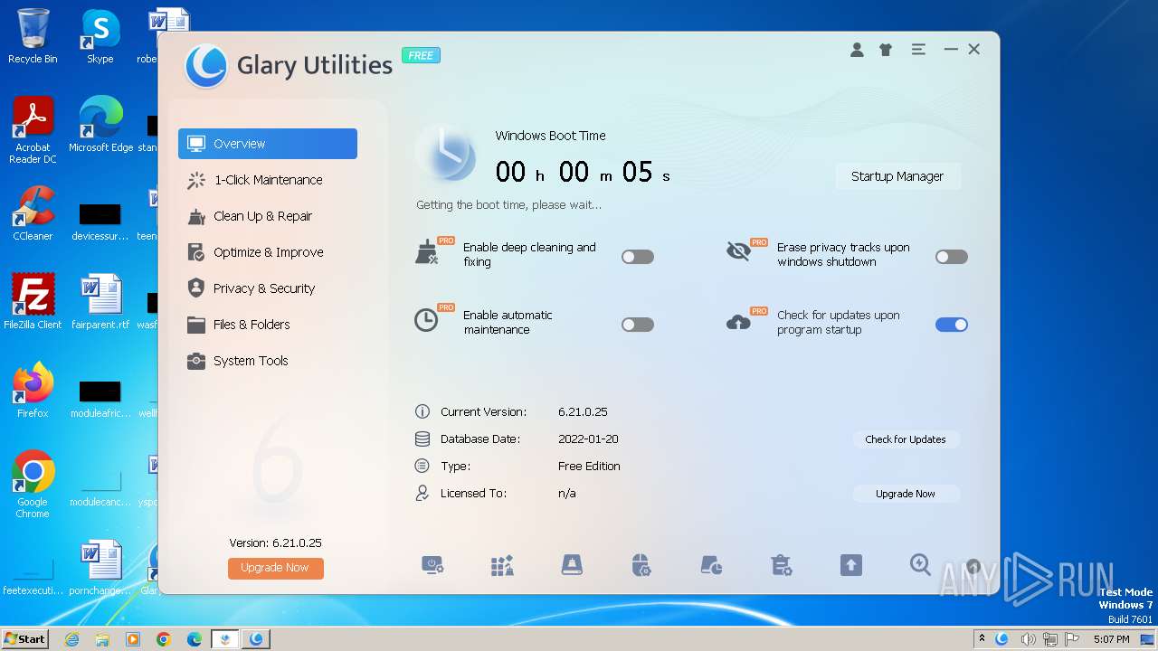Click Chrome icon in the taskbar

164,639
